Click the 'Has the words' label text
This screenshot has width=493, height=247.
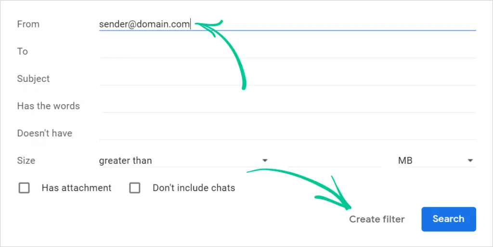(48, 105)
